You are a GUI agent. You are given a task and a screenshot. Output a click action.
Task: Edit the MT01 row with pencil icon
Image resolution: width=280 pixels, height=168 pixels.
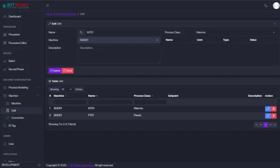coord(268,109)
